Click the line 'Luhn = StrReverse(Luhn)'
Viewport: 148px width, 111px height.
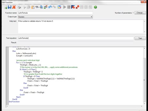click(x=26, y=53)
